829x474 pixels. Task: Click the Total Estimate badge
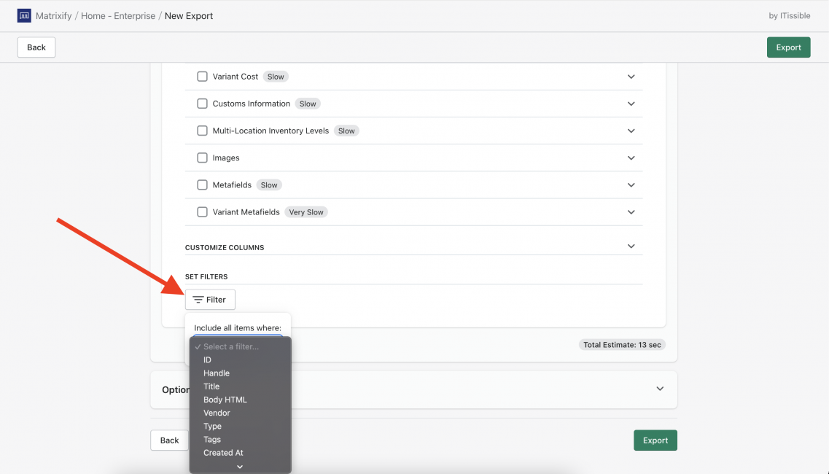pos(622,344)
